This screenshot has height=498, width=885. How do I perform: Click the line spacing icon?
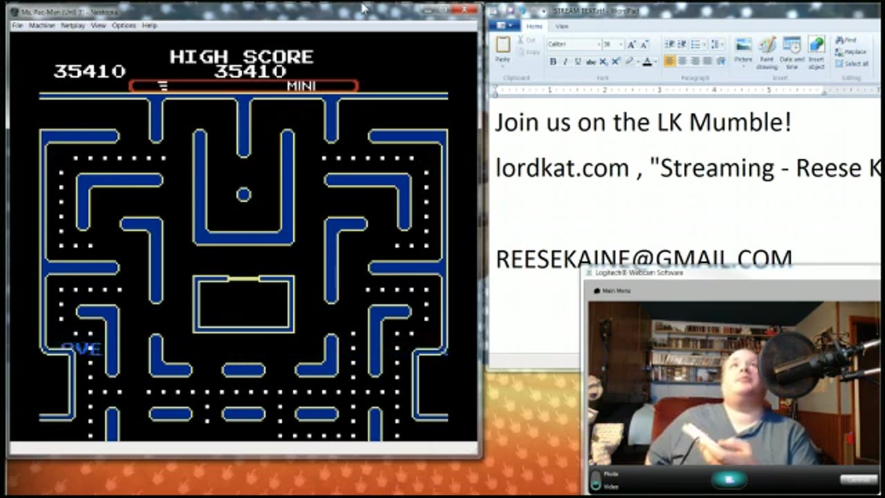pyautogui.click(x=715, y=44)
